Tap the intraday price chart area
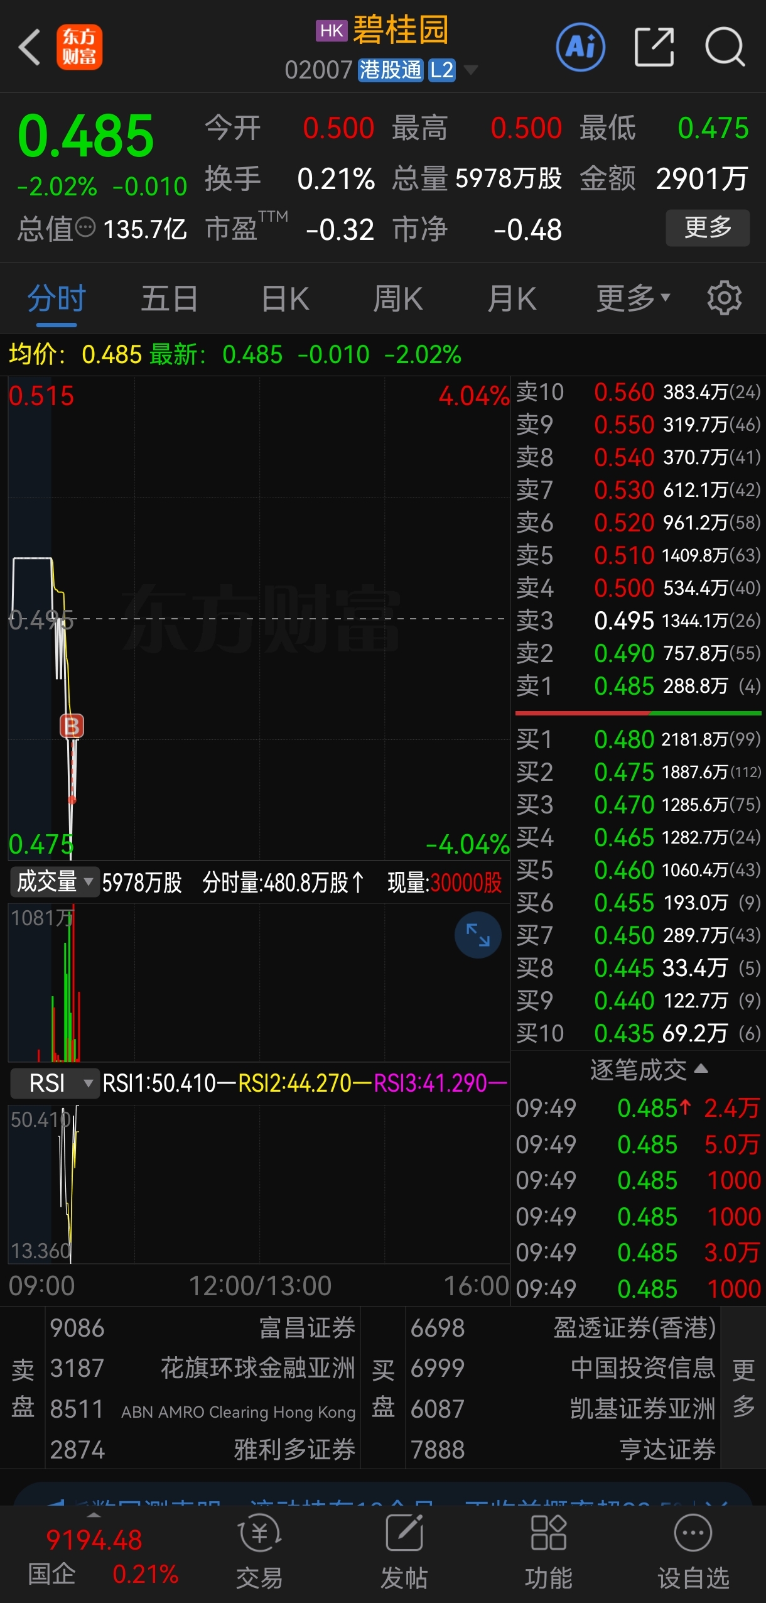The image size is (766, 1603). (x=259, y=618)
